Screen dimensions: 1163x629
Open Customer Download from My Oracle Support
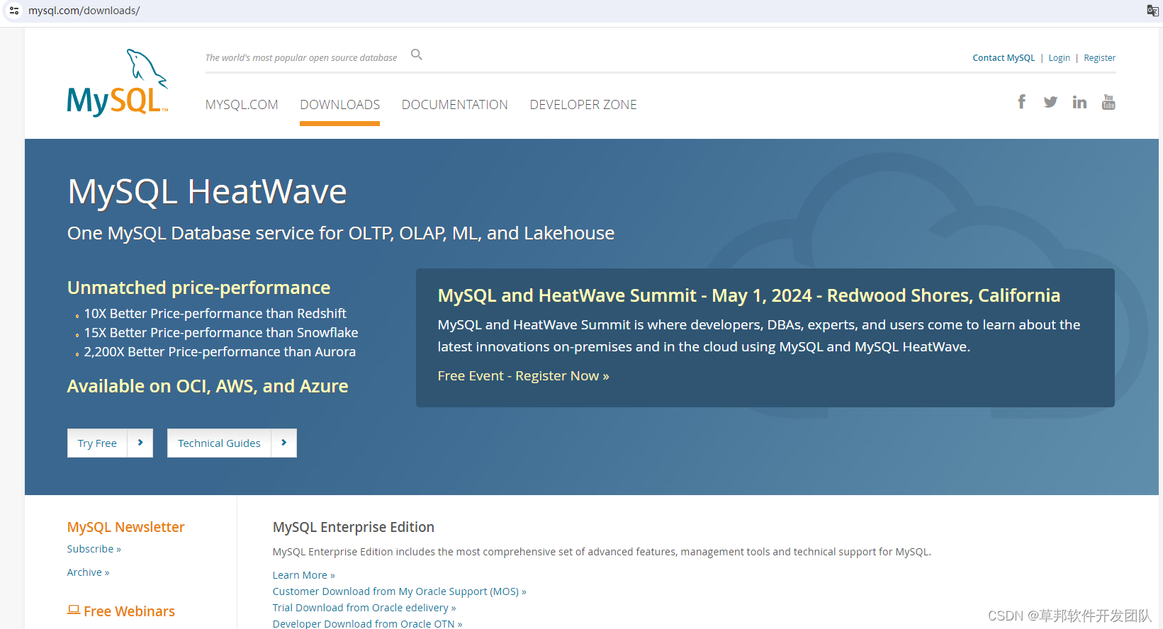point(400,591)
